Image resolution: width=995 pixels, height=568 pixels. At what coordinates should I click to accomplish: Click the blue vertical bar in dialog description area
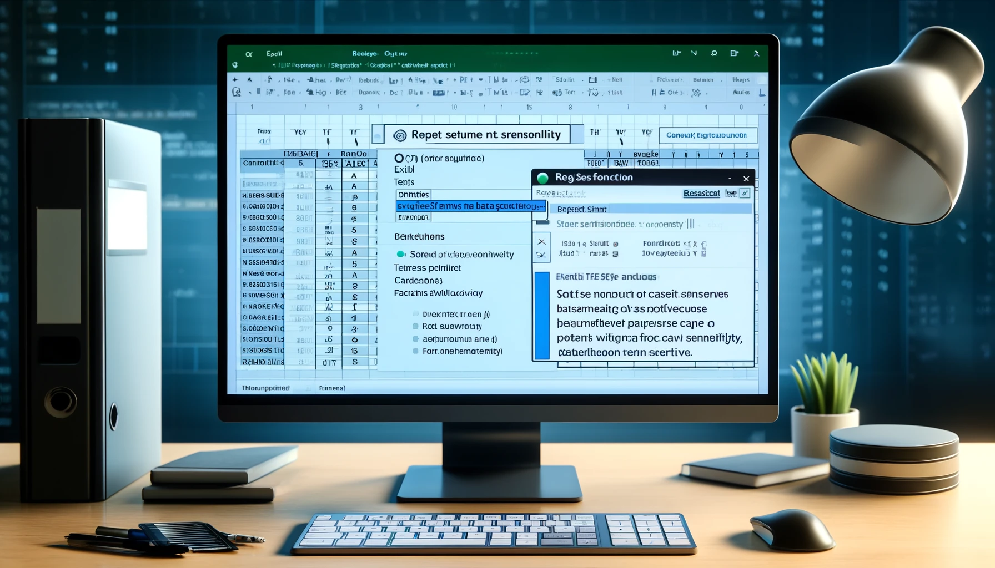541,315
